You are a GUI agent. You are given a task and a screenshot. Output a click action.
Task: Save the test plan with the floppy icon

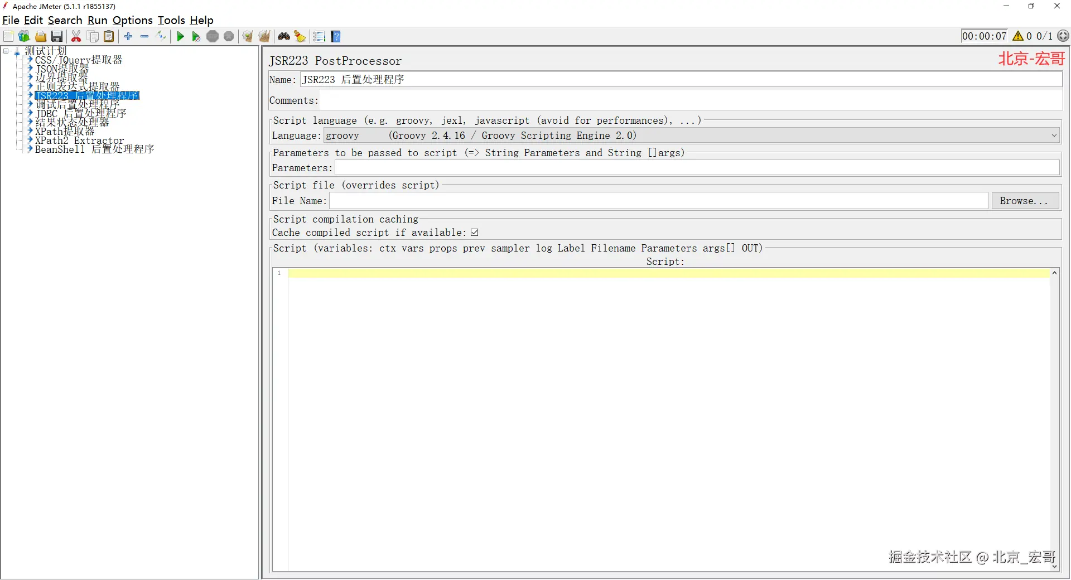pyautogui.click(x=57, y=37)
